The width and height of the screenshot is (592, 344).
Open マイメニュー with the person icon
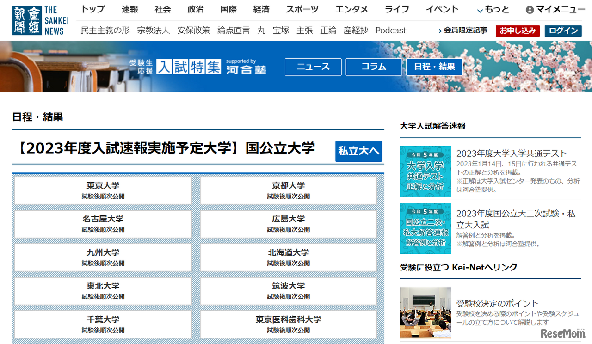click(x=554, y=9)
